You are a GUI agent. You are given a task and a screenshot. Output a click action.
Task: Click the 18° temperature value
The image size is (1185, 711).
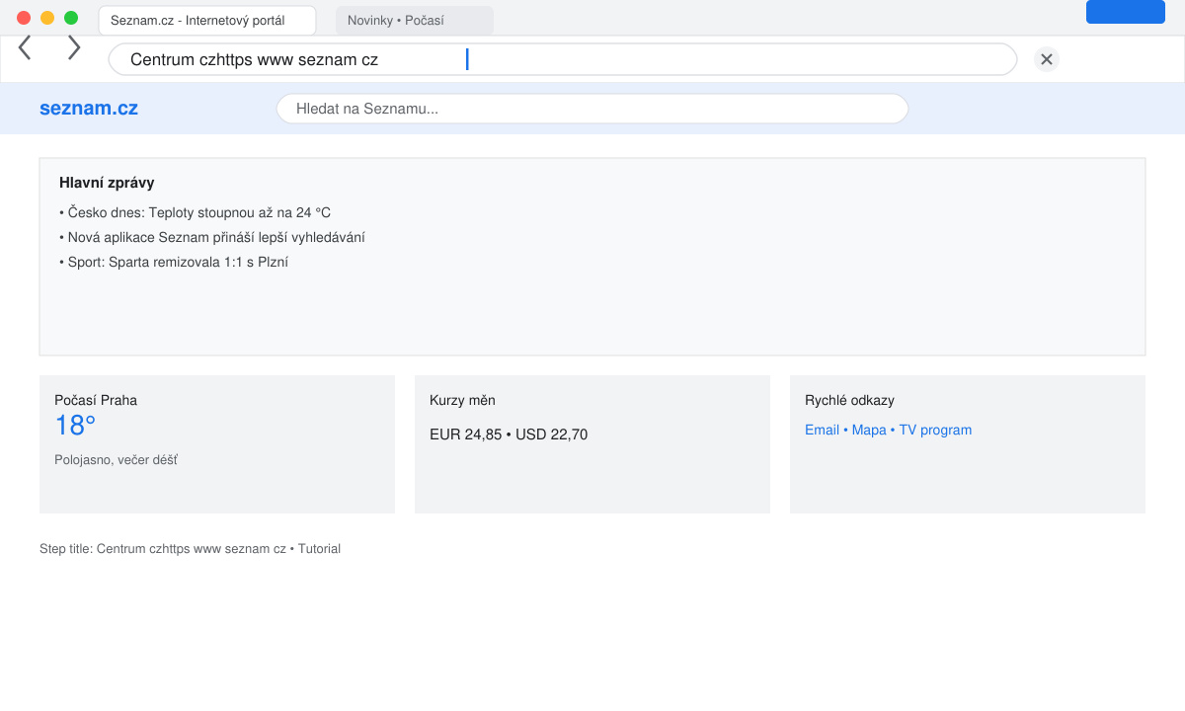tap(75, 426)
